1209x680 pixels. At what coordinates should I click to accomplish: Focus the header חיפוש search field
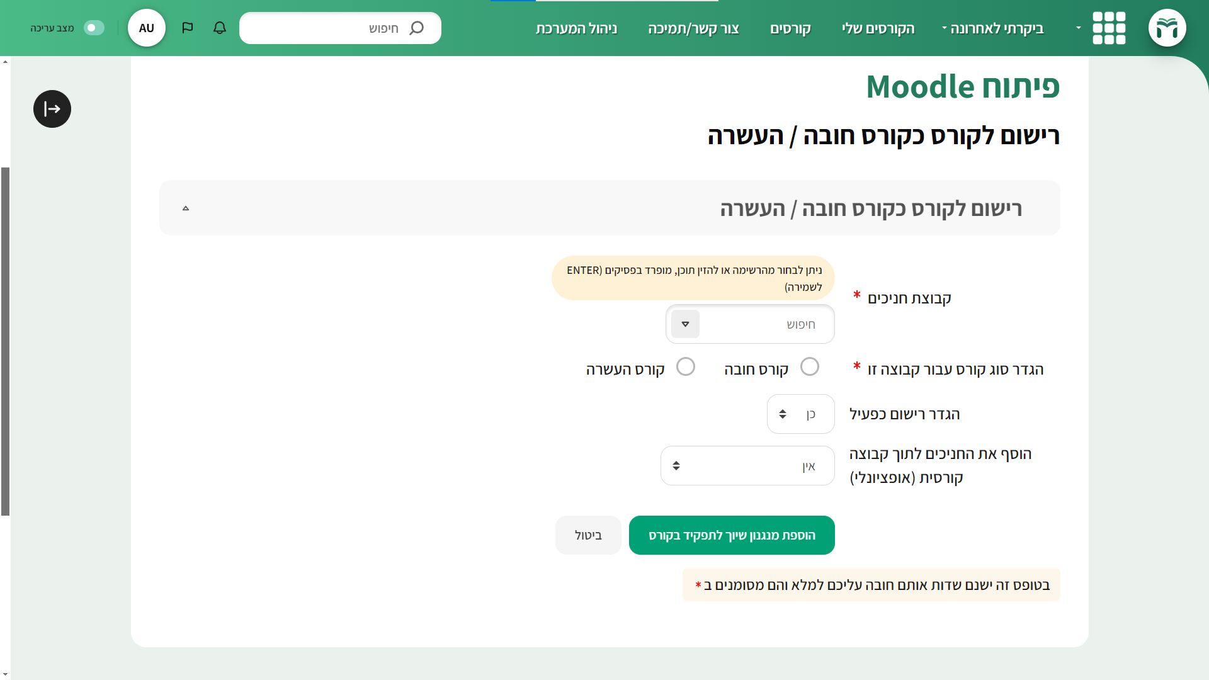(x=340, y=28)
